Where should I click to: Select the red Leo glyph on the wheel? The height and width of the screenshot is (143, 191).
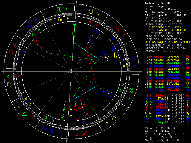pyautogui.click(x=11, y=52)
